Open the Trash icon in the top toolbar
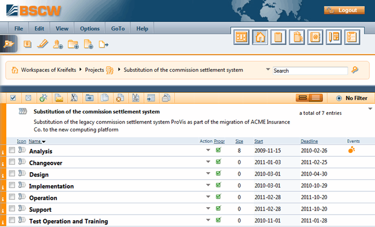 pos(297,37)
